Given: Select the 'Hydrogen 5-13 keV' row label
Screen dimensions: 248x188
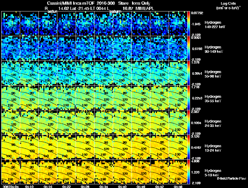Looking at the screenshot, I should point(213,173).
